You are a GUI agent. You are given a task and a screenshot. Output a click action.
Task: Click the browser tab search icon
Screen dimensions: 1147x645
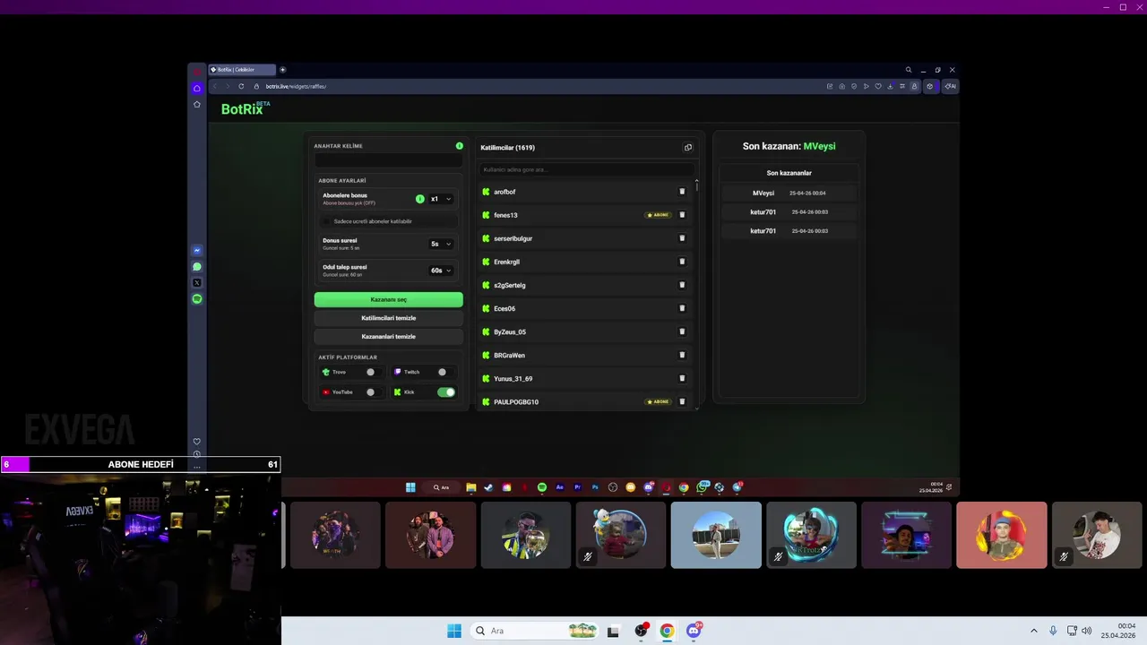point(908,70)
